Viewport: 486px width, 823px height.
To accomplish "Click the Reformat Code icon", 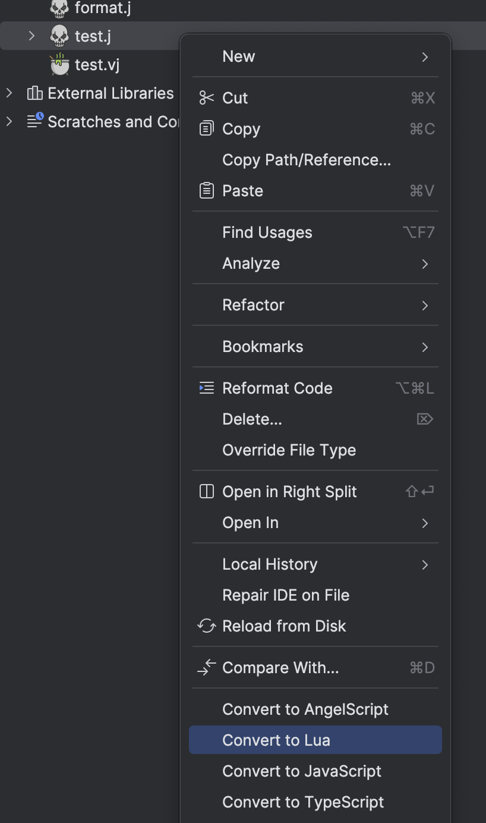I will coord(206,388).
